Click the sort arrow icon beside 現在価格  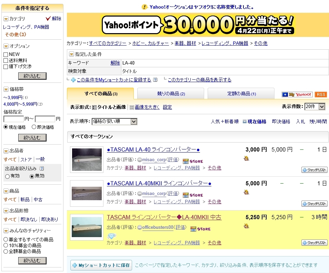click(245, 121)
